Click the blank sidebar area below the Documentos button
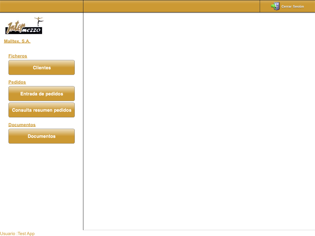 42,184
